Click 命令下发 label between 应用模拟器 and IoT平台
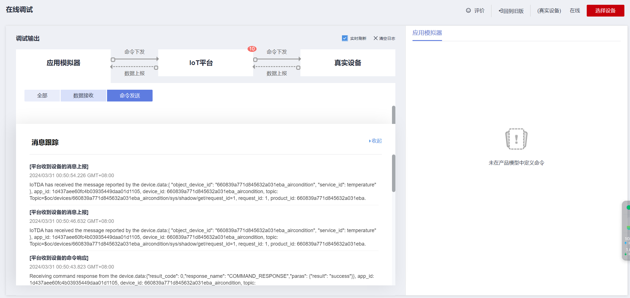Viewport: 630px width, 298px height. coord(135,52)
